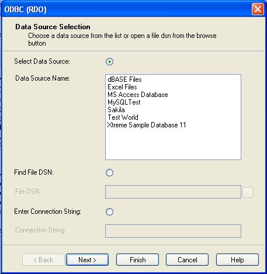The height and width of the screenshot is (274, 267).
Task: Select Test World in the list
Action: click(123, 117)
